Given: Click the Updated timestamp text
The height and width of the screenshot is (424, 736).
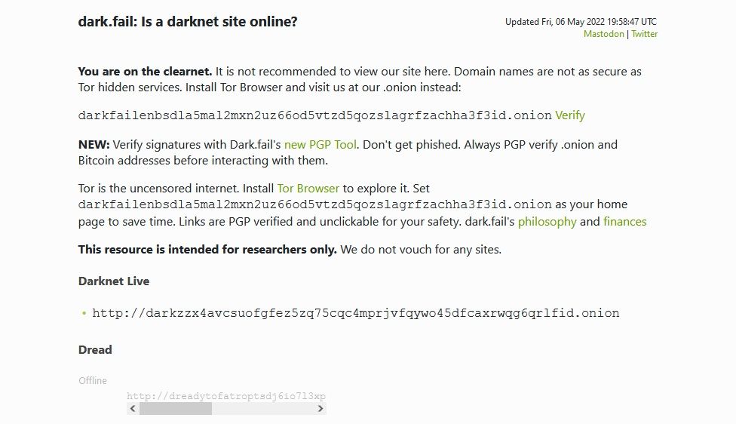Looking at the screenshot, I should (x=581, y=22).
